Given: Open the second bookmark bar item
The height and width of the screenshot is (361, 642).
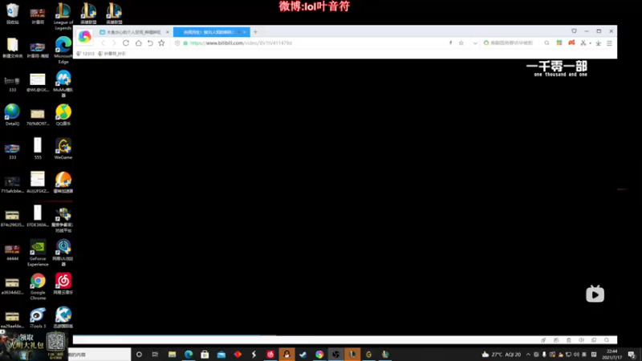Looking at the screenshot, I should coord(112,54).
